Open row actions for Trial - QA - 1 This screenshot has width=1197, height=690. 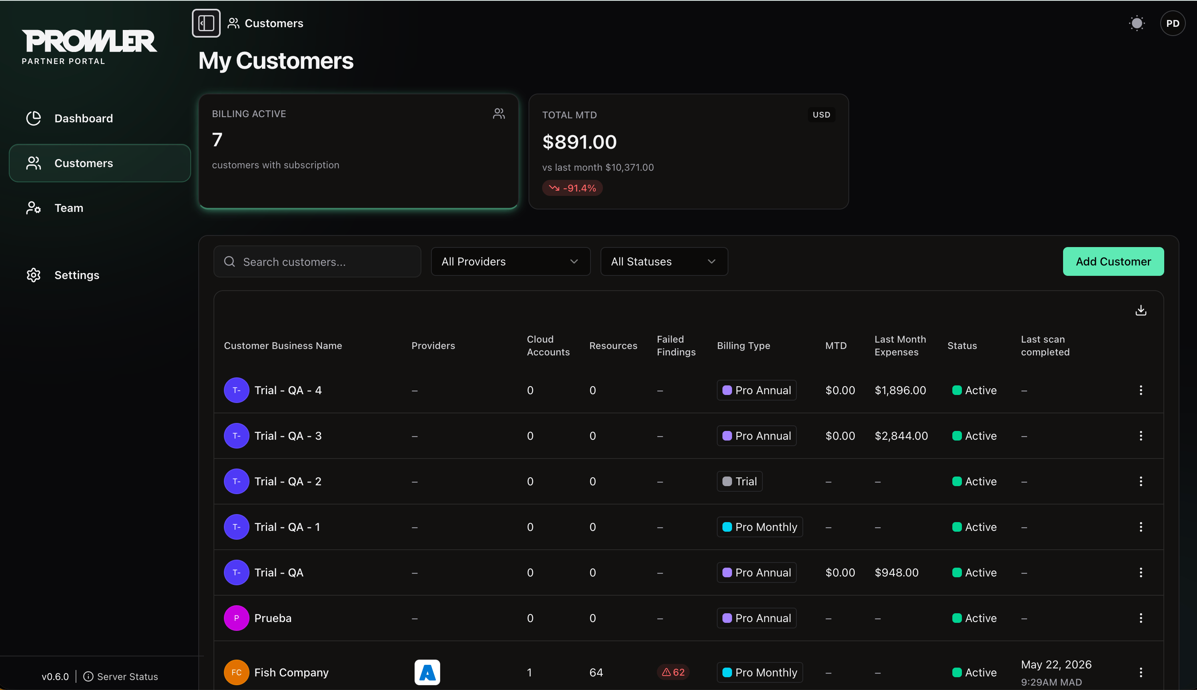1141,527
